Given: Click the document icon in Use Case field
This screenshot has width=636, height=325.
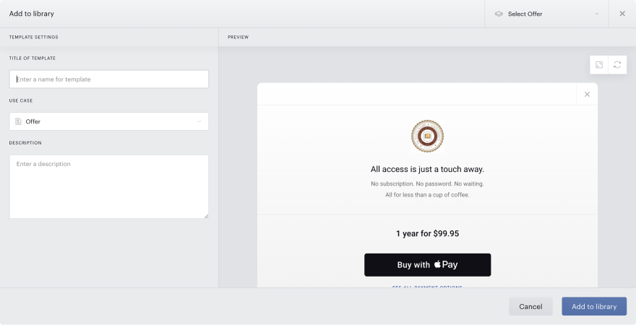Looking at the screenshot, I should point(18,121).
